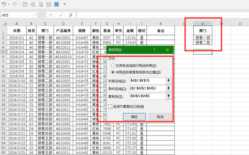Click header cell 日期 in A1
Image resolution: width=249 pixels, height=155 pixels.
(16, 30)
